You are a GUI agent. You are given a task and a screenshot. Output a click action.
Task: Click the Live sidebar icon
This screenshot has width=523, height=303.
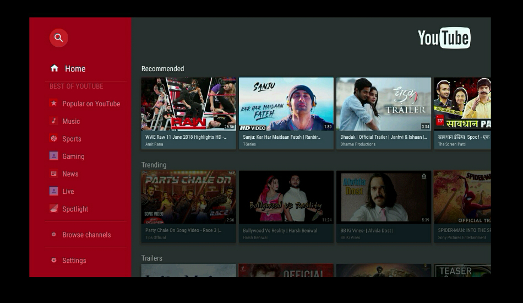click(x=54, y=191)
